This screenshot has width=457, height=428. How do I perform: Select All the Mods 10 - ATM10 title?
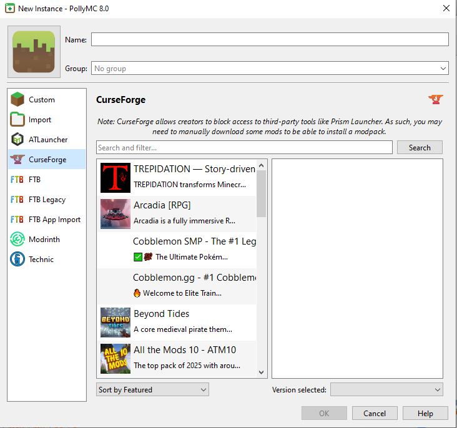click(185, 349)
